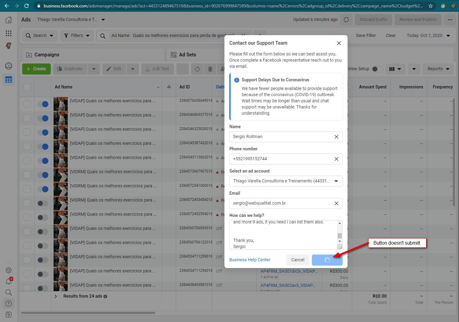Open the Filters dropdown
This screenshot has height=322, width=459.
77,36
